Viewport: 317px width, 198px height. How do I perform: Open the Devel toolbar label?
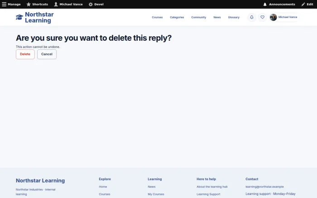tap(99, 4)
